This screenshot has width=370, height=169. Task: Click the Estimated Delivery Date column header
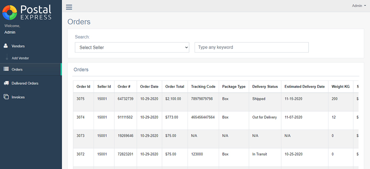tap(305, 87)
